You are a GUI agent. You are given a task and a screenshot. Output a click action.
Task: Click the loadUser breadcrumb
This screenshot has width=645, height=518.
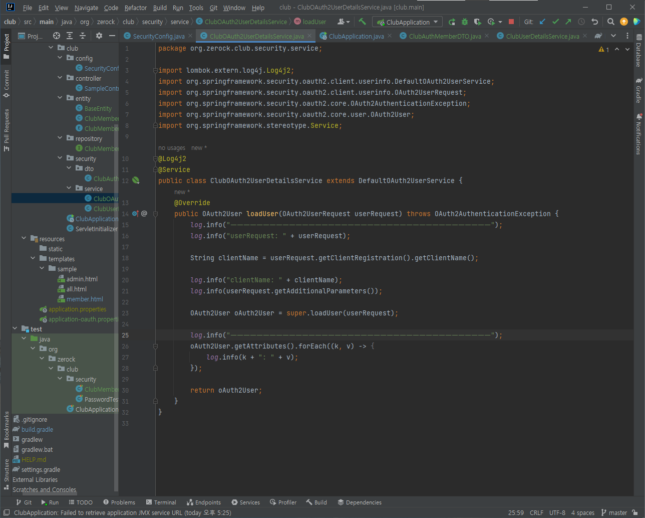click(x=310, y=22)
